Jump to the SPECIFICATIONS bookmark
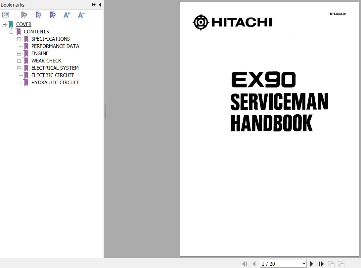This screenshot has width=361, height=268. [x=50, y=39]
